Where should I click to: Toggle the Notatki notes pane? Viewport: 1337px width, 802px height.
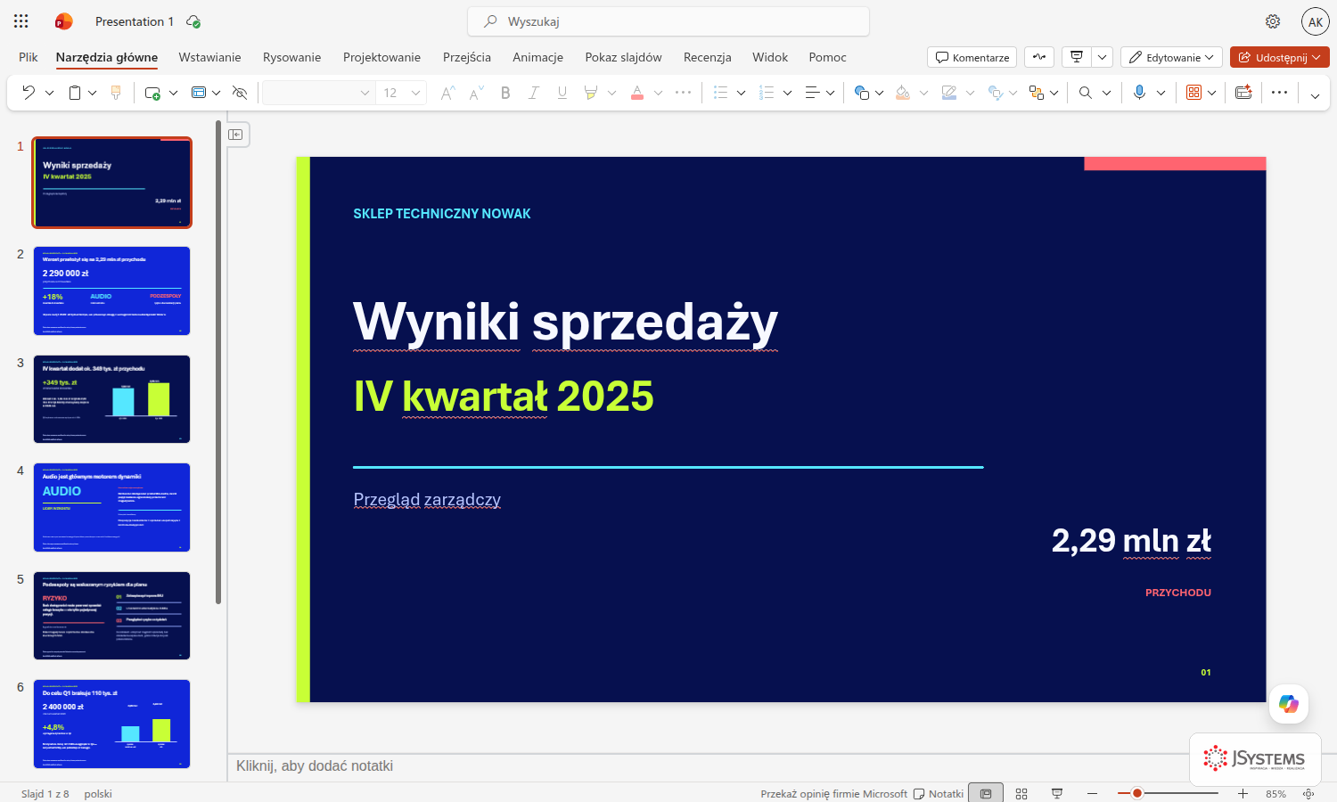939,793
